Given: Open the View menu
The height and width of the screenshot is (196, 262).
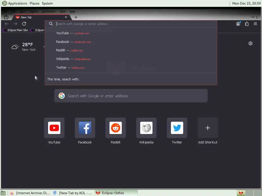Looking at the screenshot, I should tap(23, 11).
